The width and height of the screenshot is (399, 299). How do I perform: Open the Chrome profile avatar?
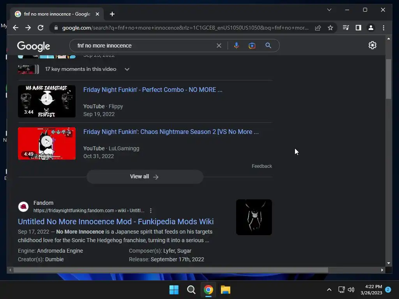(x=371, y=28)
